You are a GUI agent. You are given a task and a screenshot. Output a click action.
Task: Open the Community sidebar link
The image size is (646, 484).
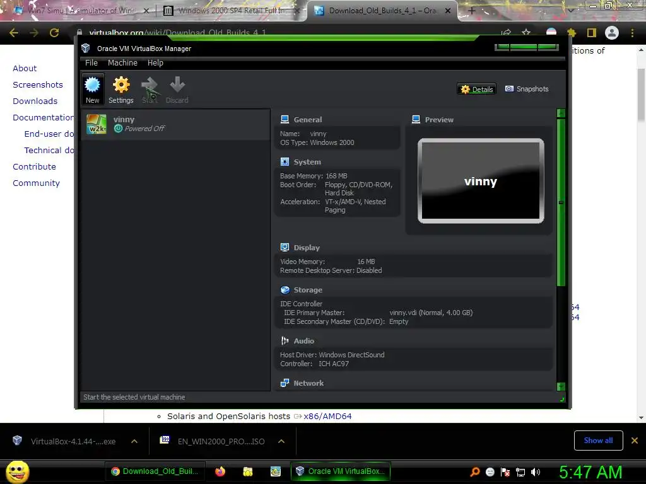coord(36,183)
